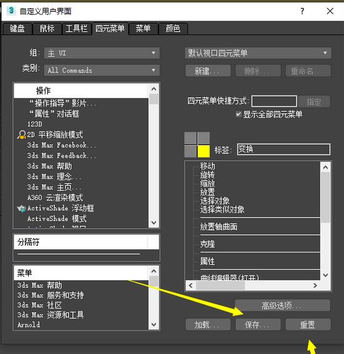Select the 2D pan zoom mode headphone icon
The height and width of the screenshot is (354, 344).
point(22,135)
